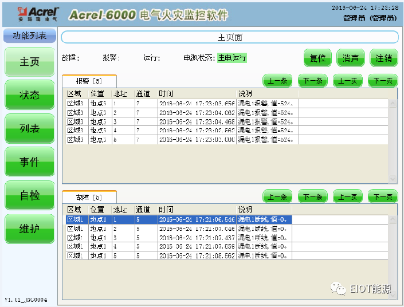Viewport: 404px width, 307px height.
Task: Click the 主页面 title bar
Action: point(230,37)
